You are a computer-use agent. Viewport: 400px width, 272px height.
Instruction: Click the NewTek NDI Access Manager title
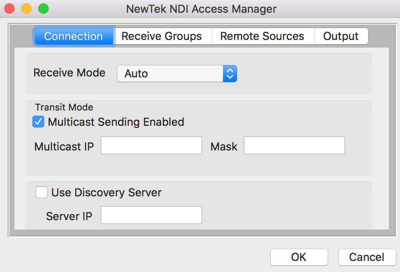click(201, 9)
